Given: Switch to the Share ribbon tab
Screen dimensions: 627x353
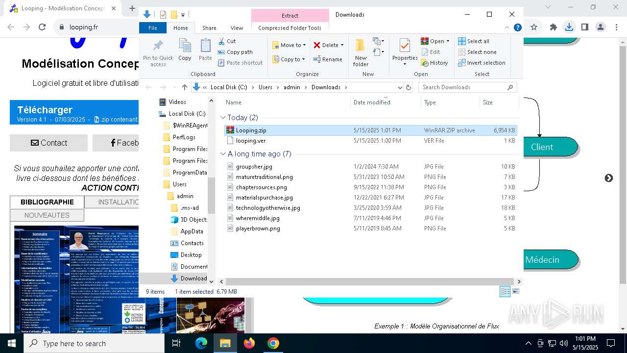Looking at the screenshot, I should pyautogui.click(x=209, y=28).
